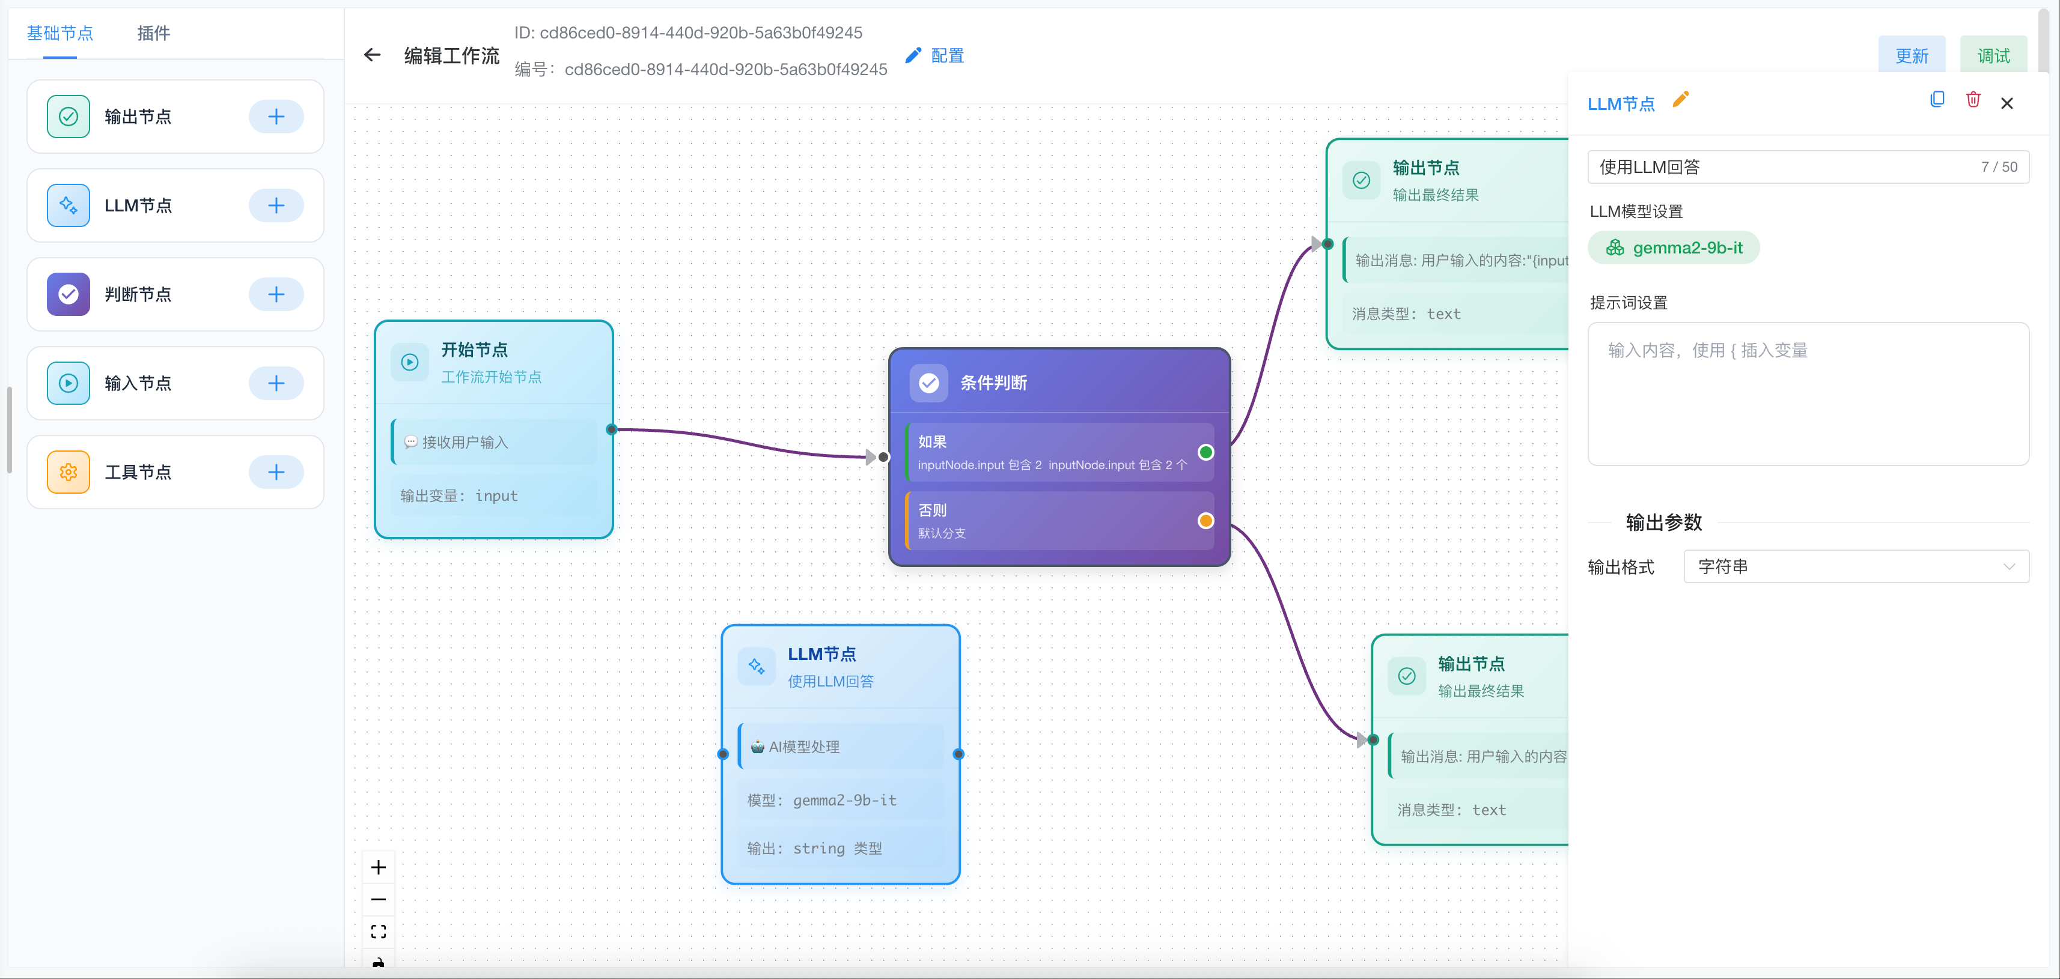Screen dimensions: 2060x979
Task: Open the gemma2-9b-it model selector
Action: pos(1674,247)
